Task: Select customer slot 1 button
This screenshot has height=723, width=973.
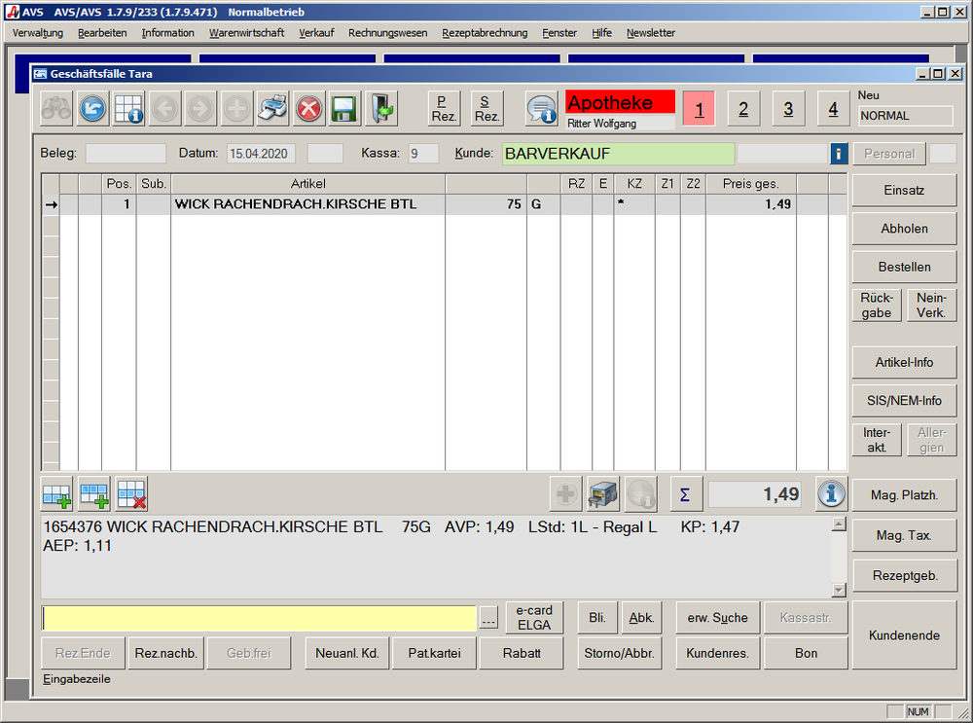Action: [699, 109]
